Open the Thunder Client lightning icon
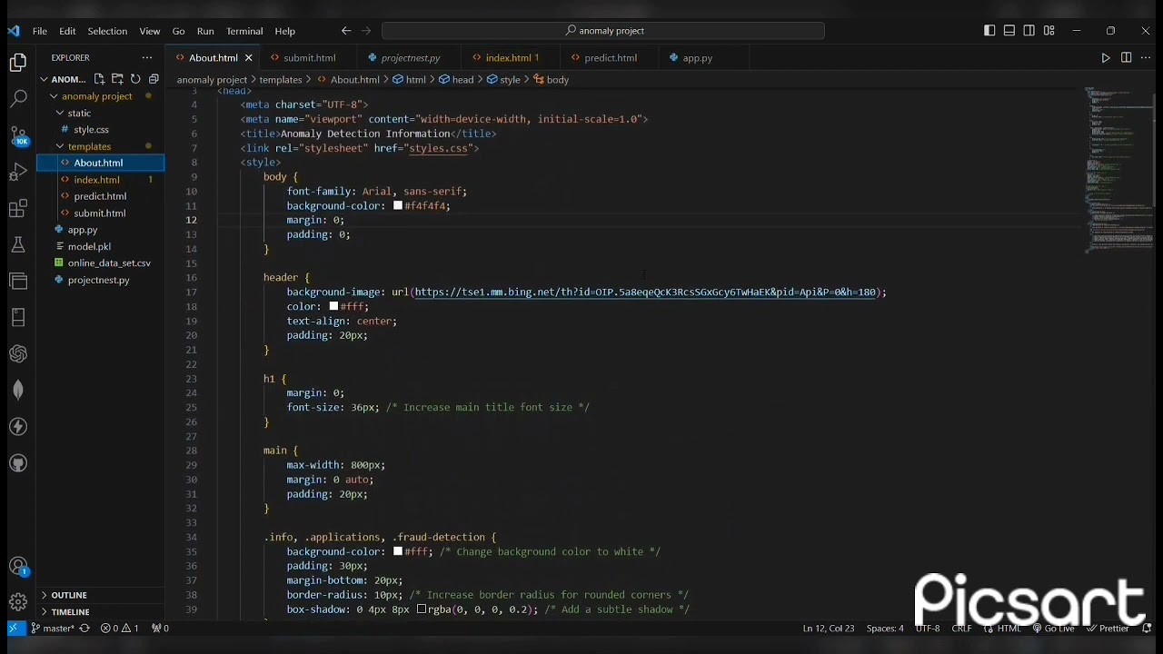This screenshot has height=654, width=1163. [x=18, y=427]
